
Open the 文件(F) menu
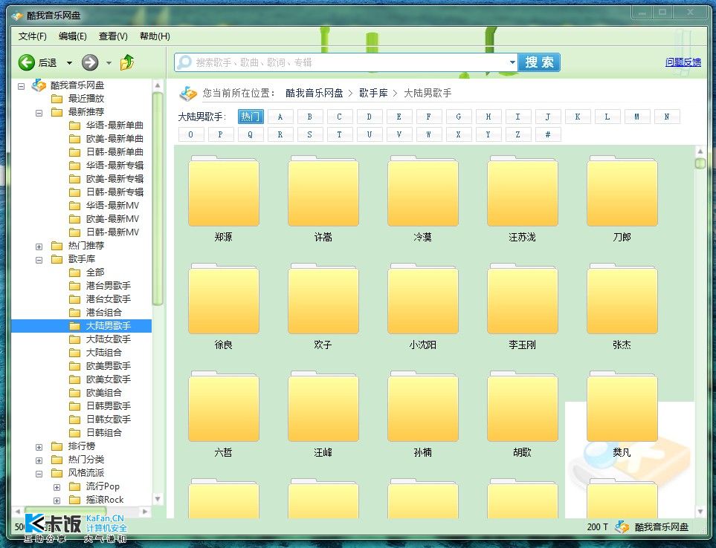click(x=33, y=36)
